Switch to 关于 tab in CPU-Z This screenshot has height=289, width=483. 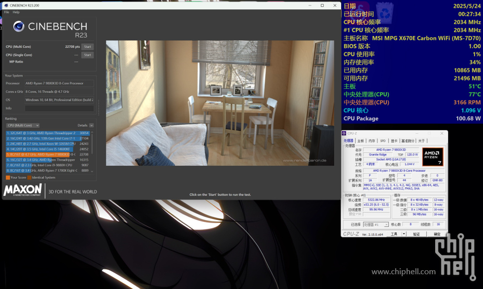421,141
